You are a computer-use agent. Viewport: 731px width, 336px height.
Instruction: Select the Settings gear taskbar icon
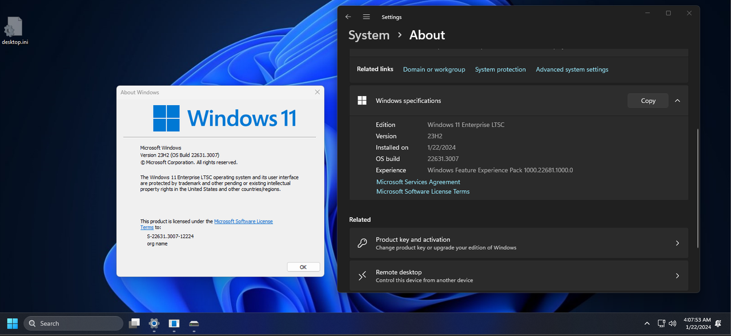click(154, 323)
